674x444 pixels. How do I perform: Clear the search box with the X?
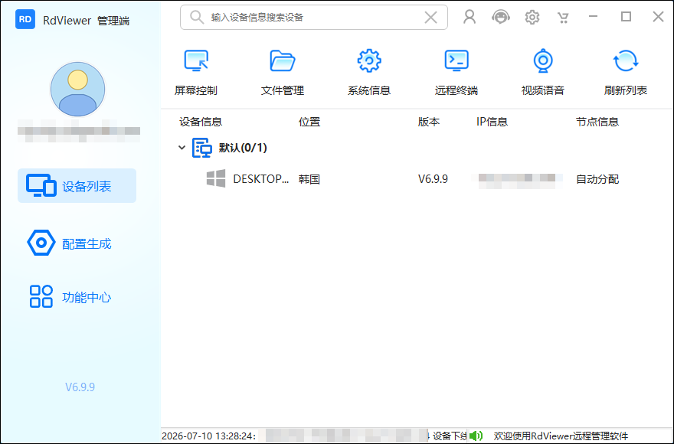(430, 17)
